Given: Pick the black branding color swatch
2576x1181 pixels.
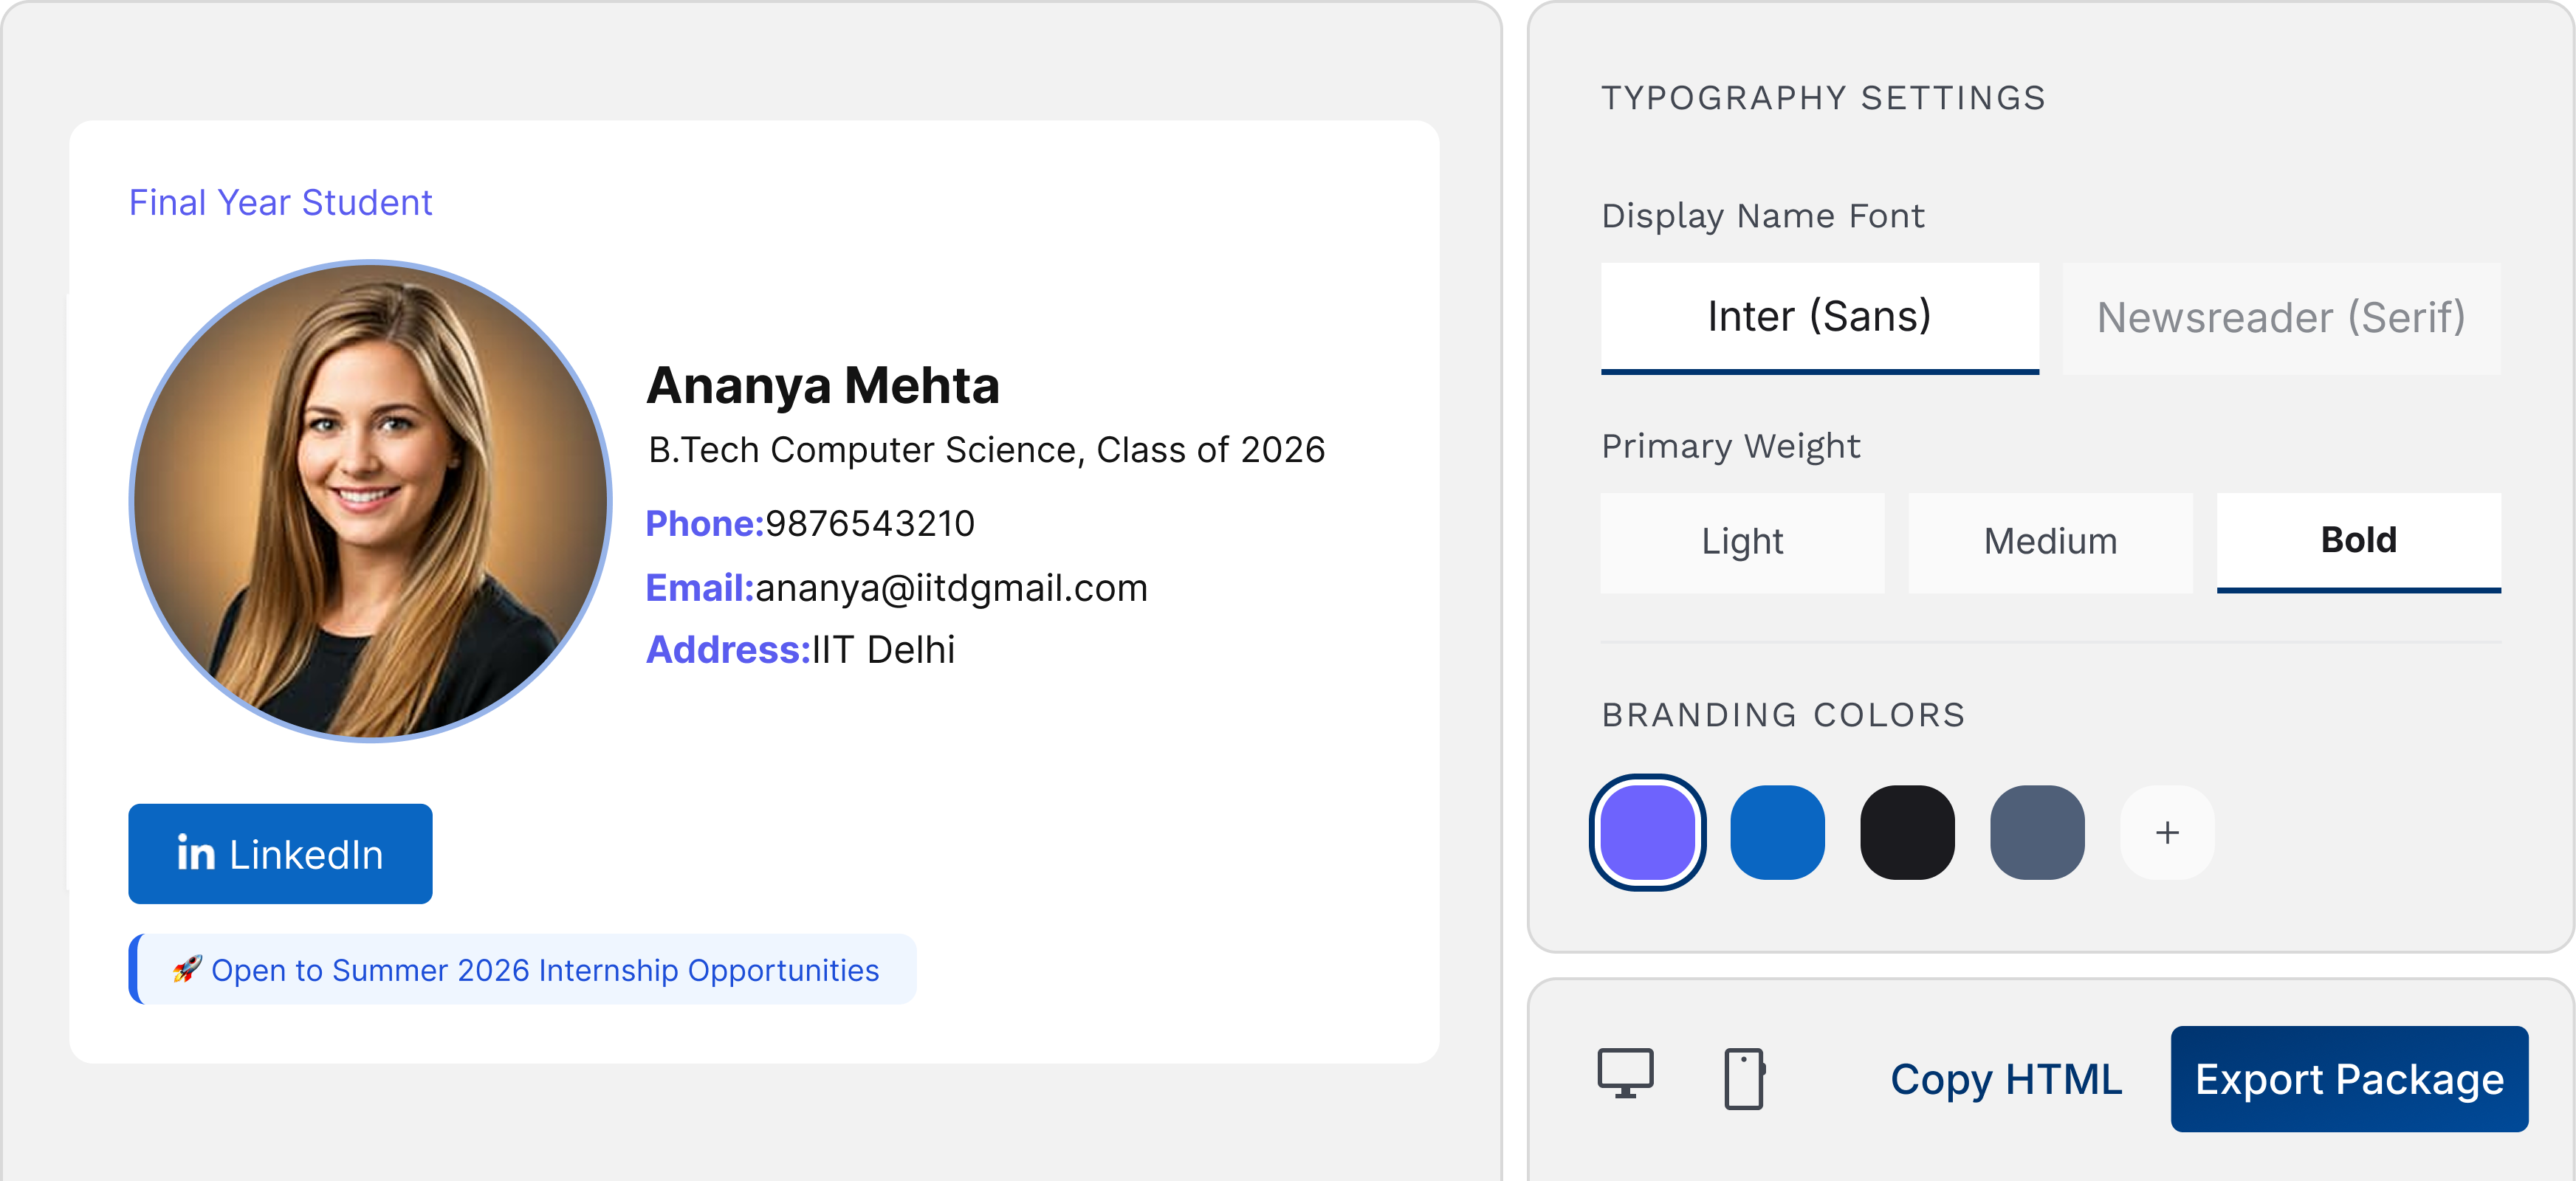Looking at the screenshot, I should (1907, 832).
